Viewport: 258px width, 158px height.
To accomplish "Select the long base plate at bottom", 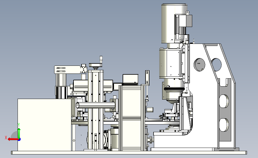I will (129, 153).
